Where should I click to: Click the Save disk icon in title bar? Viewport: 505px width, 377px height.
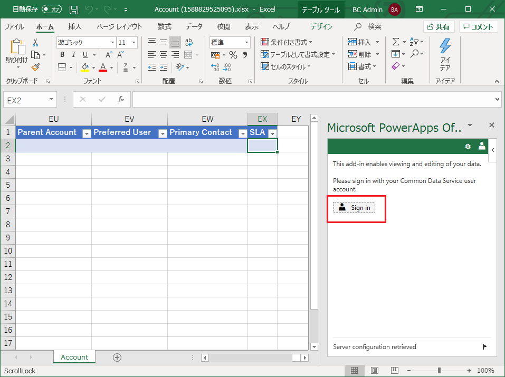point(74,9)
